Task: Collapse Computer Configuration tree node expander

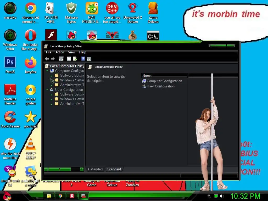Action: tap(47, 71)
